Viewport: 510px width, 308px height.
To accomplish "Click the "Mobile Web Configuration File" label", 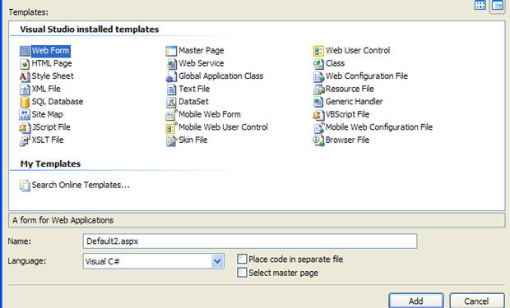I will click(x=379, y=127).
